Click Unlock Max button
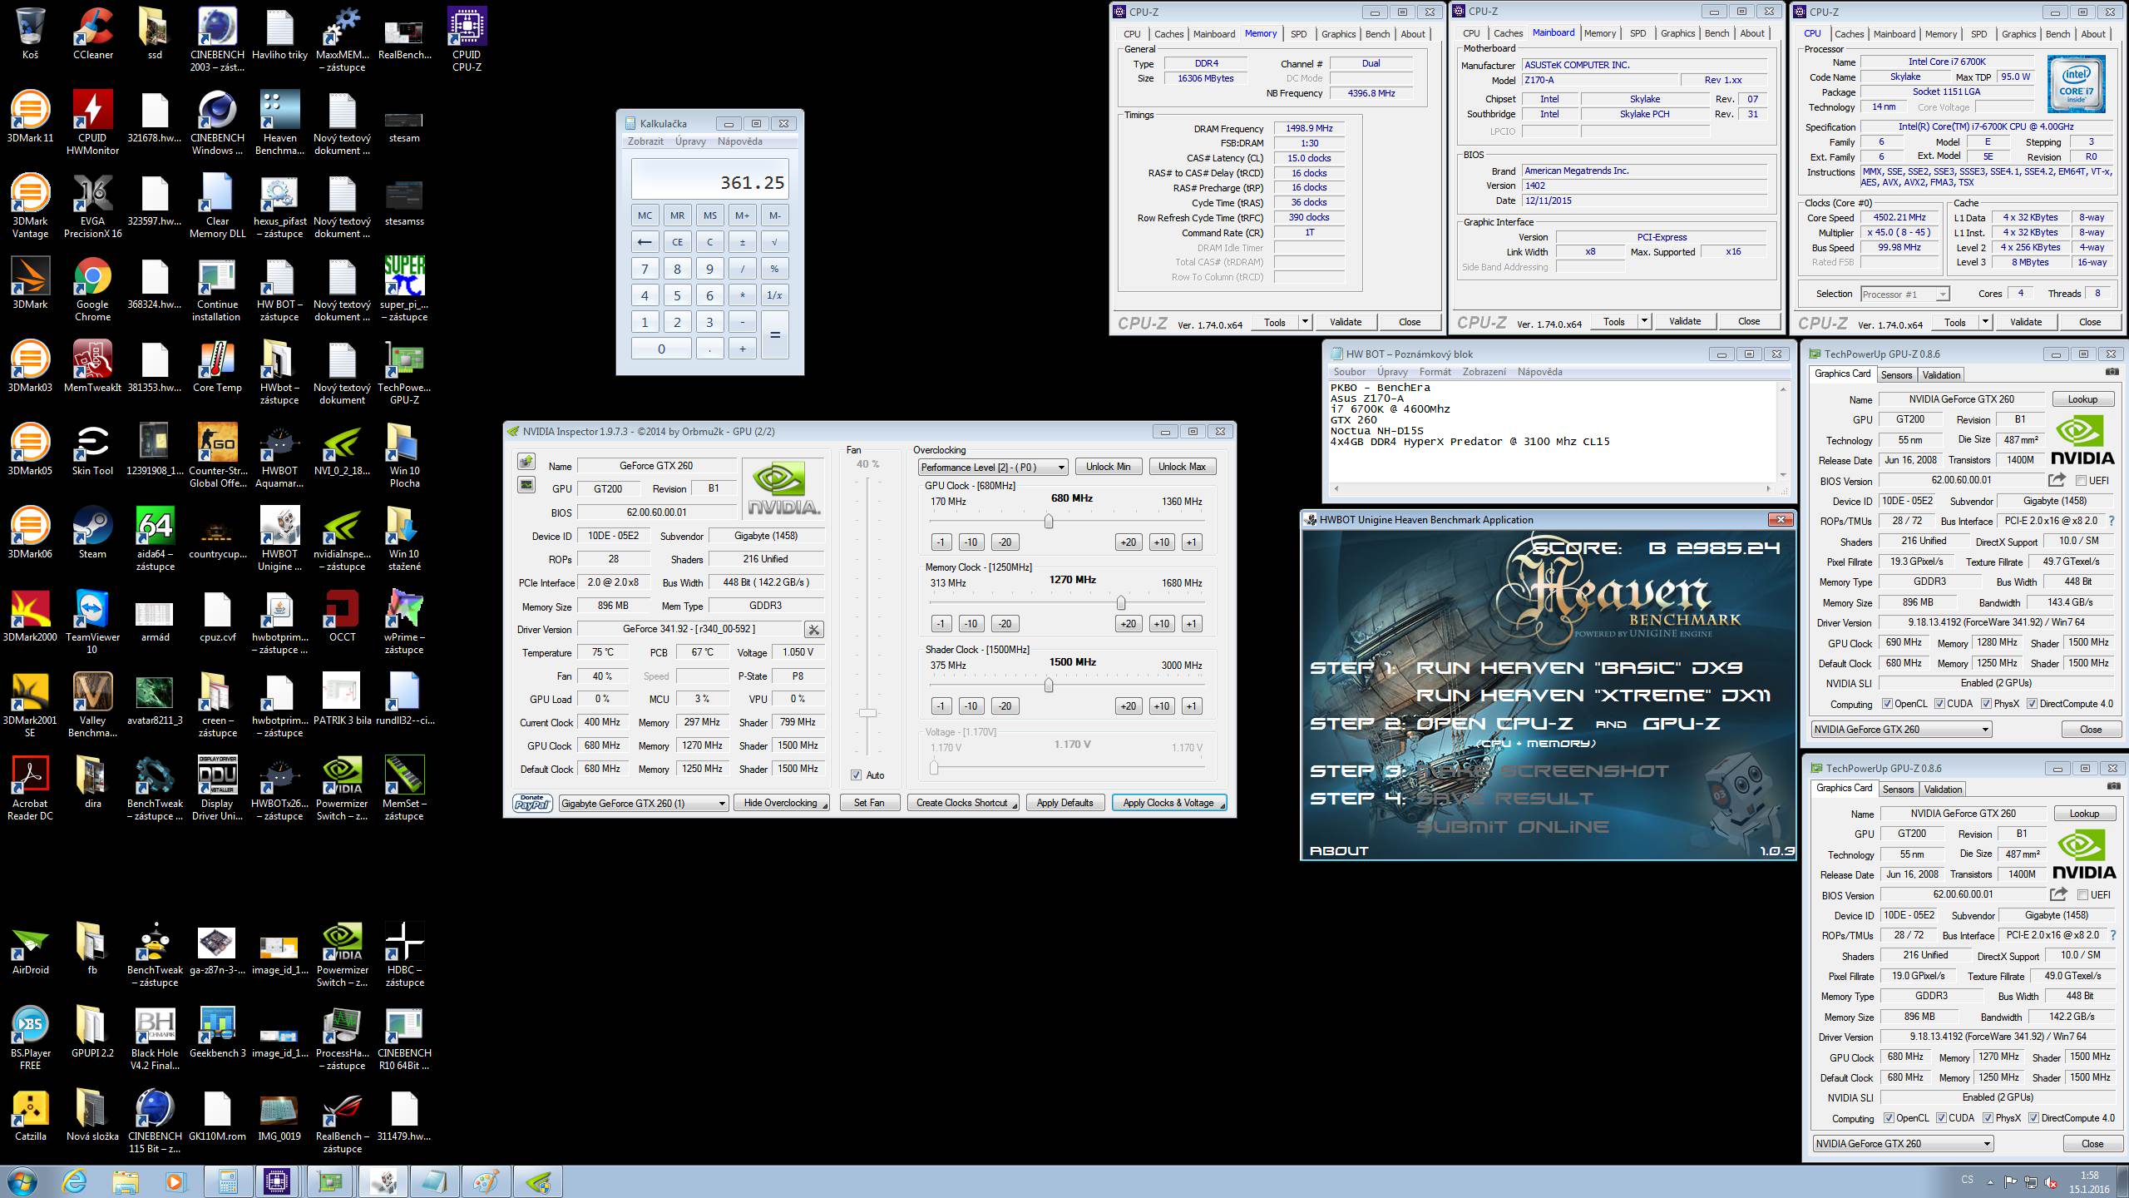This screenshot has width=2129, height=1198. 1182,467
